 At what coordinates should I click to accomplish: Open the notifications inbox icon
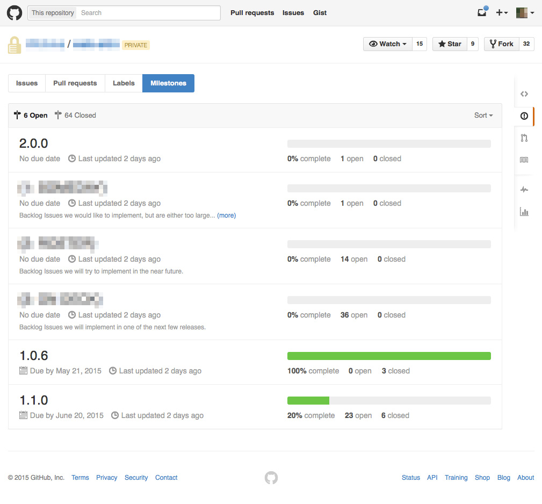(482, 12)
